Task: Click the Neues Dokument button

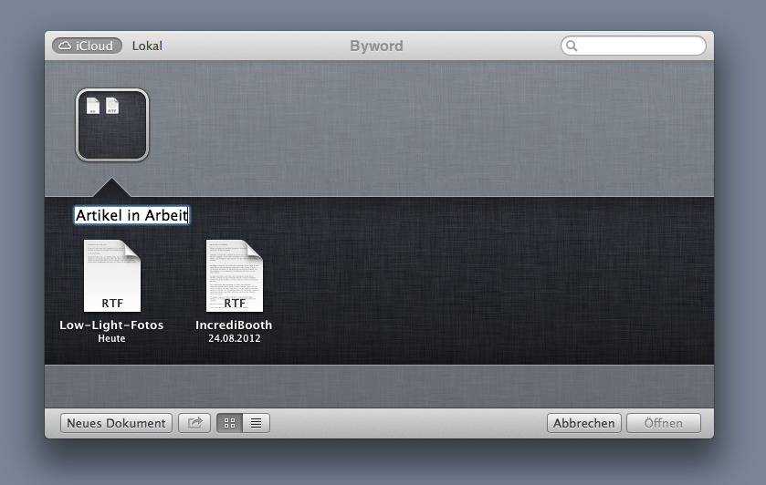Action: (x=116, y=423)
